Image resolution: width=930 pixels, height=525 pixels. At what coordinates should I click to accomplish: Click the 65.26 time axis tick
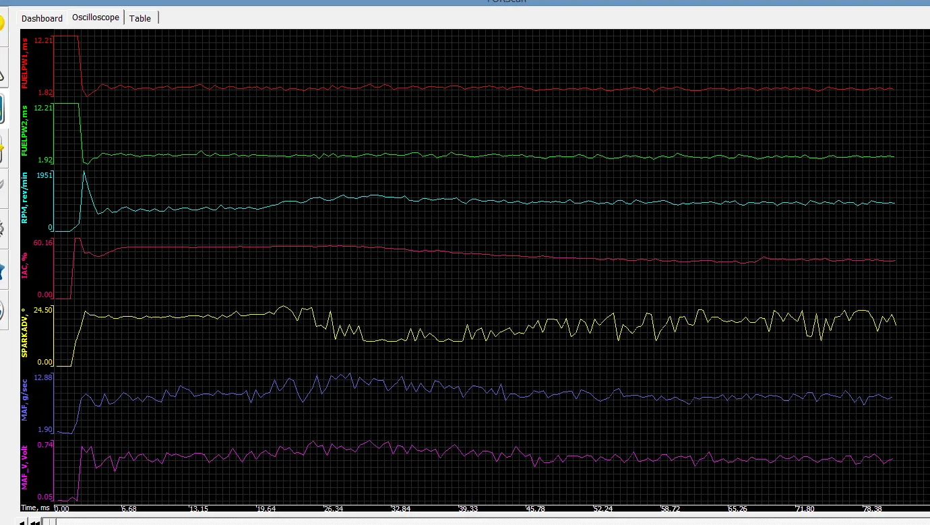[x=738, y=509]
